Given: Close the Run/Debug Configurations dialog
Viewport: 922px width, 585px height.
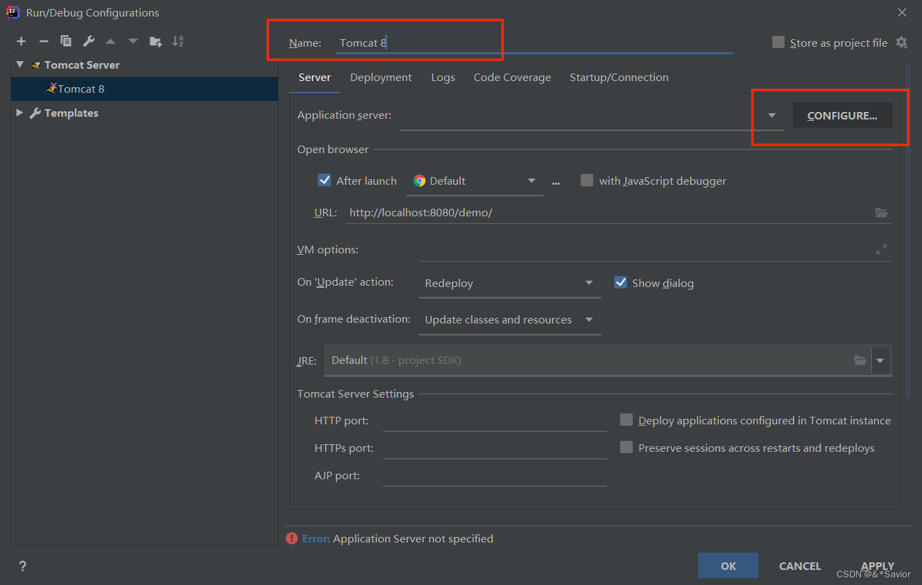Looking at the screenshot, I should pyautogui.click(x=901, y=12).
